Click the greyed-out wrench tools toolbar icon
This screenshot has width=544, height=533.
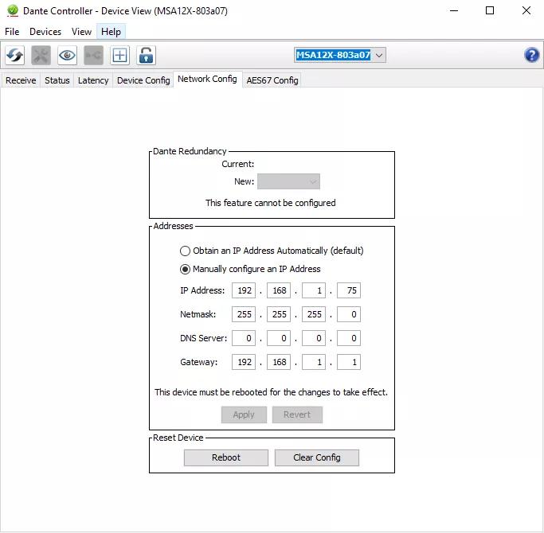click(41, 56)
